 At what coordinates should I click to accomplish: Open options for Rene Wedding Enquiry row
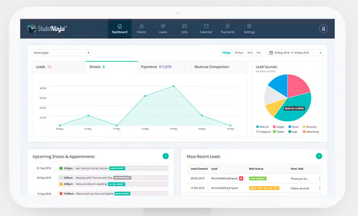(320, 179)
